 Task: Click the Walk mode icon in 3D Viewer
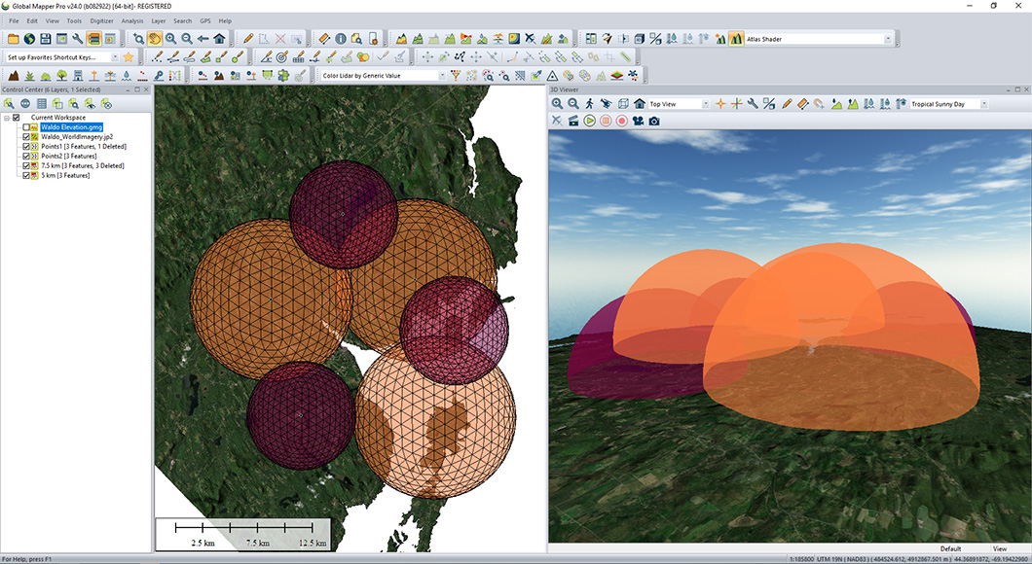pos(589,103)
